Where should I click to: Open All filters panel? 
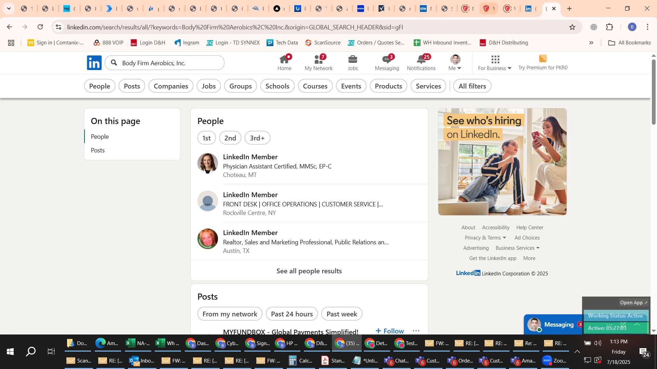coord(472,86)
